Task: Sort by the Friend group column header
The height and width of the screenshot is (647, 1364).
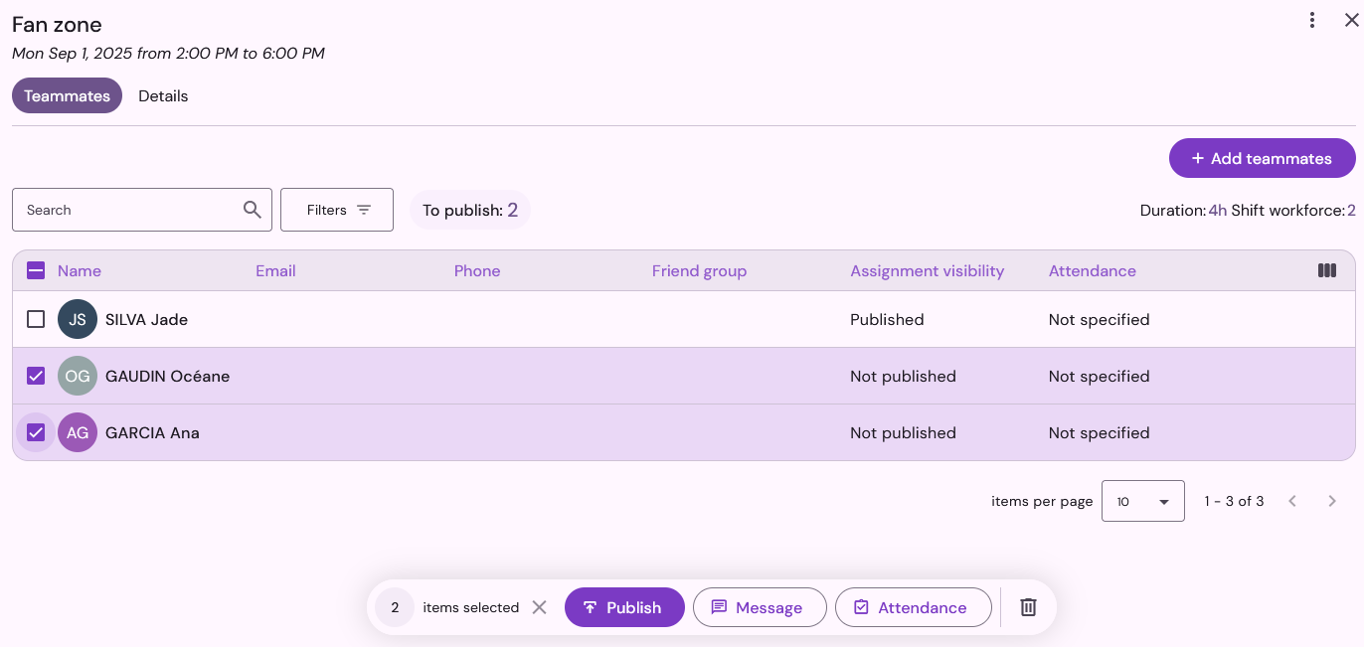Action: pos(699,270)
